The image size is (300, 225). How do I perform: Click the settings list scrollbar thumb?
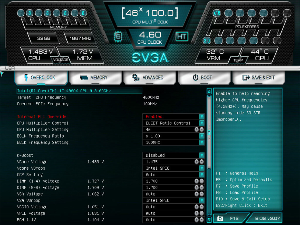[x=209, y=132]
